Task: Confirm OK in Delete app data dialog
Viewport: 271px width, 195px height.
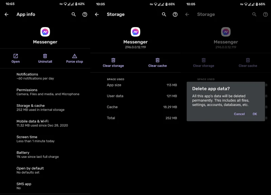Action: (x=255, y=114)
